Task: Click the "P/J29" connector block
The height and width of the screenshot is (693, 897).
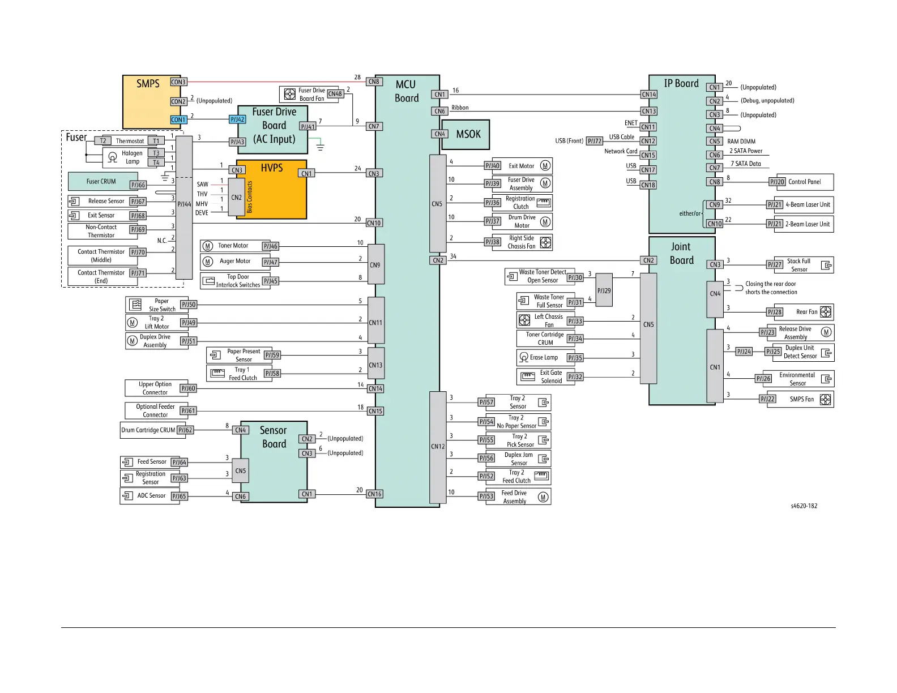Action: 604,290
